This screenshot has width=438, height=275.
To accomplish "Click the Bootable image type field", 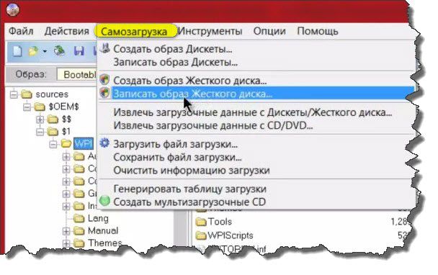I will [x=76, y=75].
